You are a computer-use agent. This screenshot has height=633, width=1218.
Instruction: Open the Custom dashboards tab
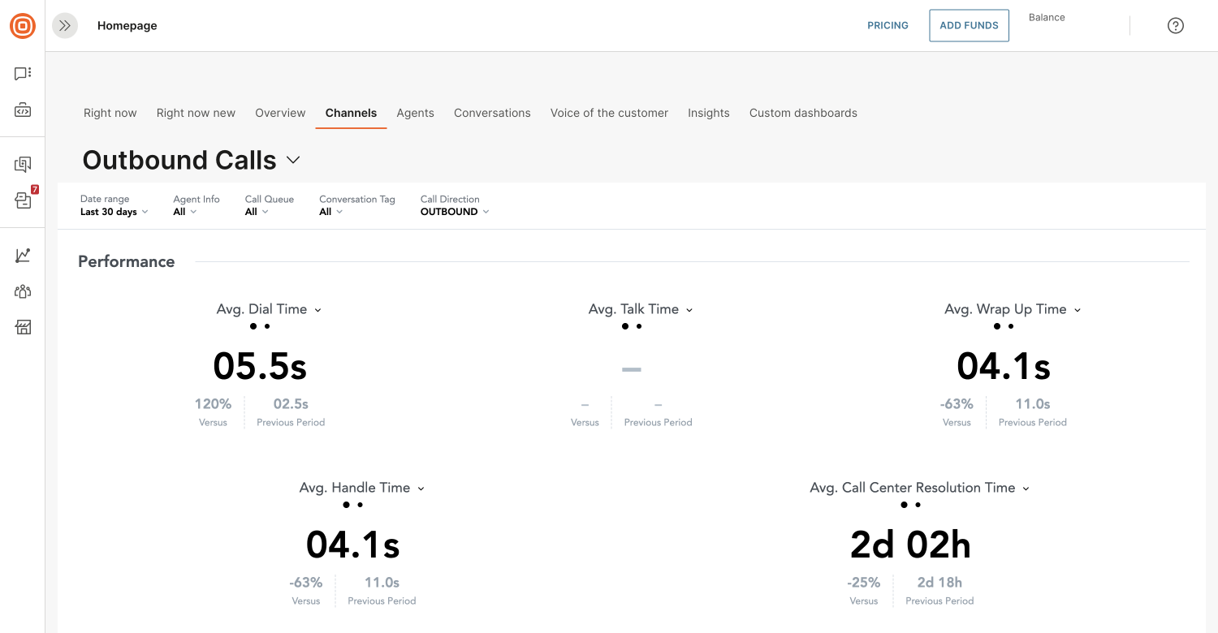point(803,113)
